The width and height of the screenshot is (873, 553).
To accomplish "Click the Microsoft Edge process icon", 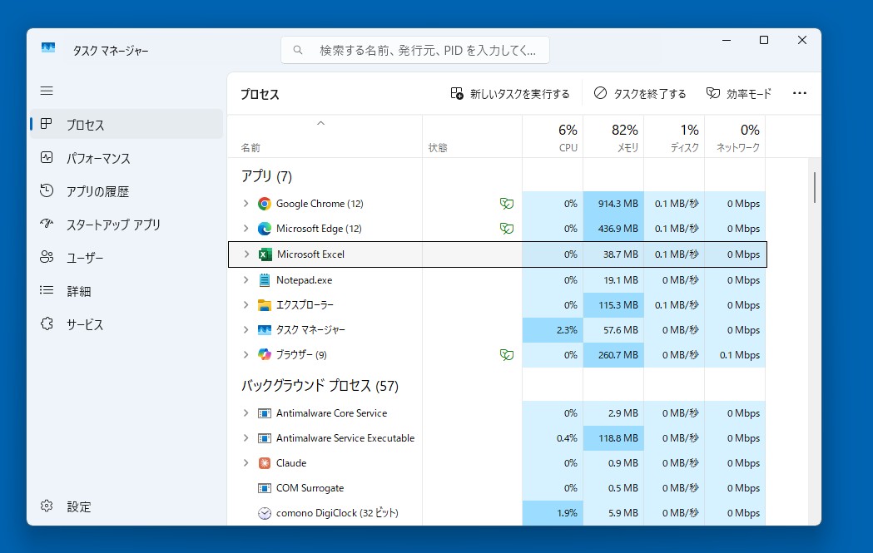I will [265, 229].
